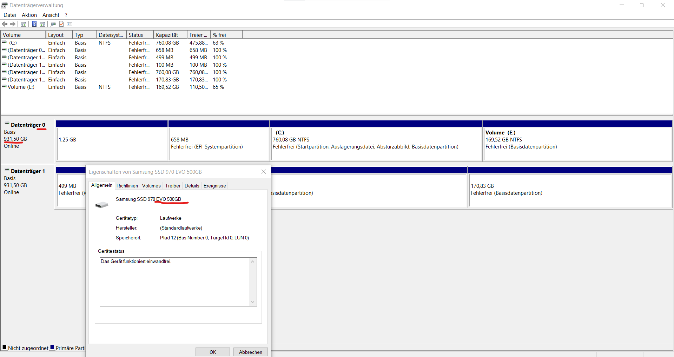Click the 100 MB capacity cell in volume list
This screenshot has width=674, height=357.
click(x=165, y=65)
